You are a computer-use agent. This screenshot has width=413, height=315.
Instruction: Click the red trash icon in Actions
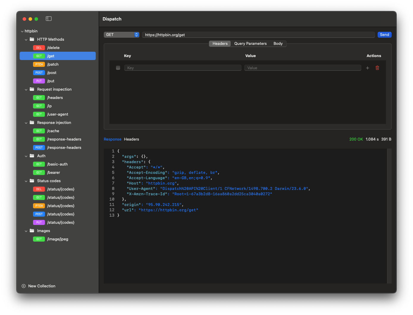pyautogui.click(x=377, y=68)
